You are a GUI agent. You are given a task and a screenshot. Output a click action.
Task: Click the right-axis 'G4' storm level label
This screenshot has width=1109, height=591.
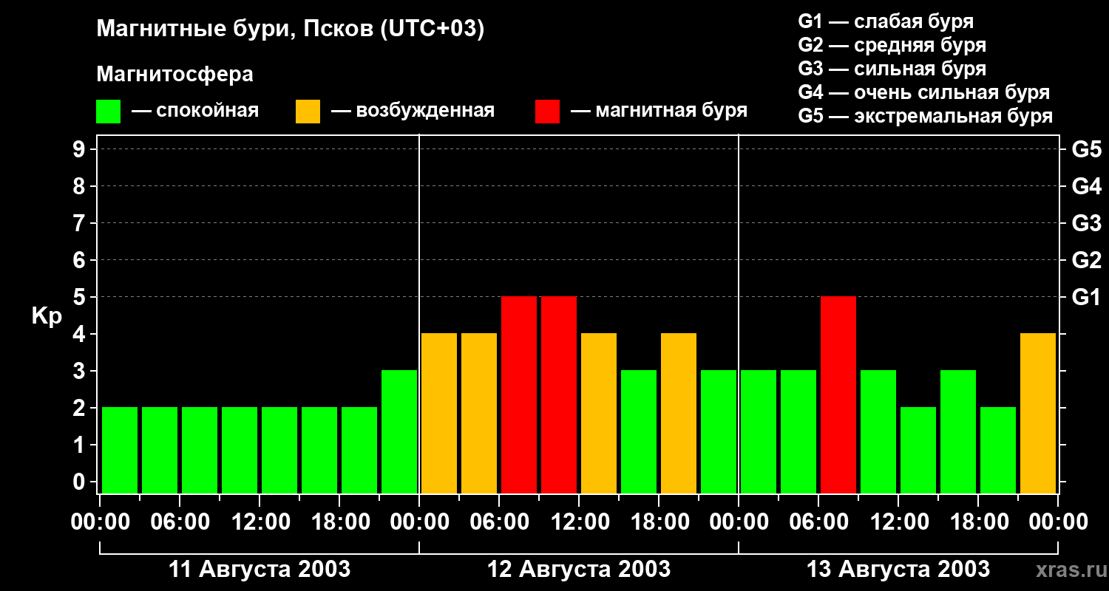pyautogui.click(x=1087, y=186)
